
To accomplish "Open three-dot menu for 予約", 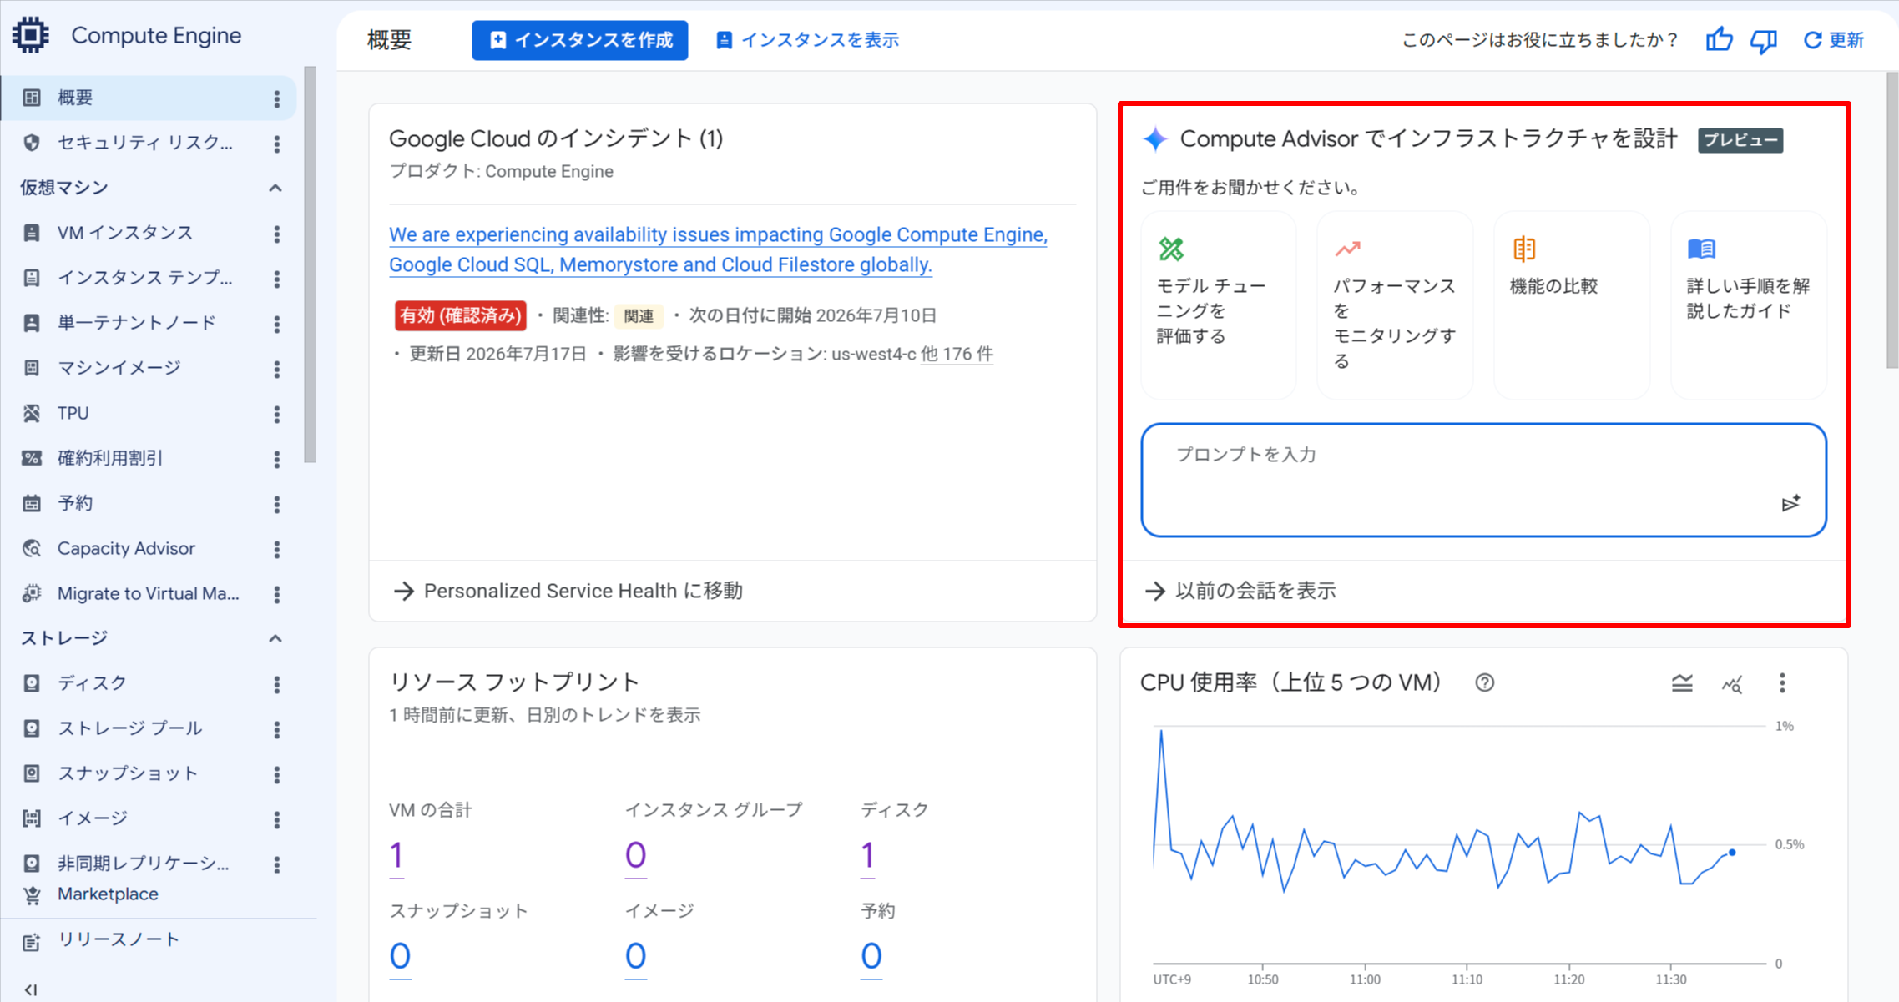I will pos(277,505).
